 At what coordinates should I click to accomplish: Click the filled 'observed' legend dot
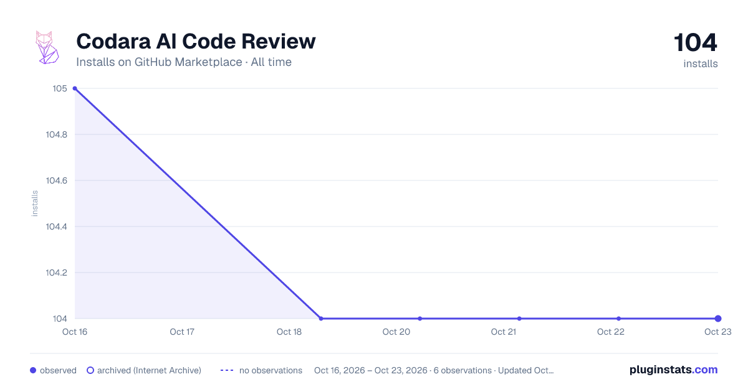pyautogui.click(x=33, y=370)
